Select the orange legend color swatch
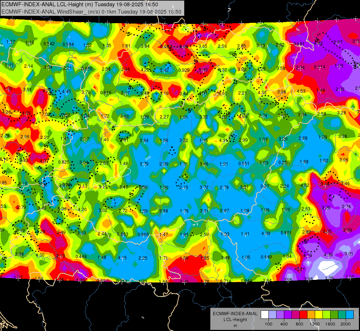The image size is (360, 331). [311, 315]
